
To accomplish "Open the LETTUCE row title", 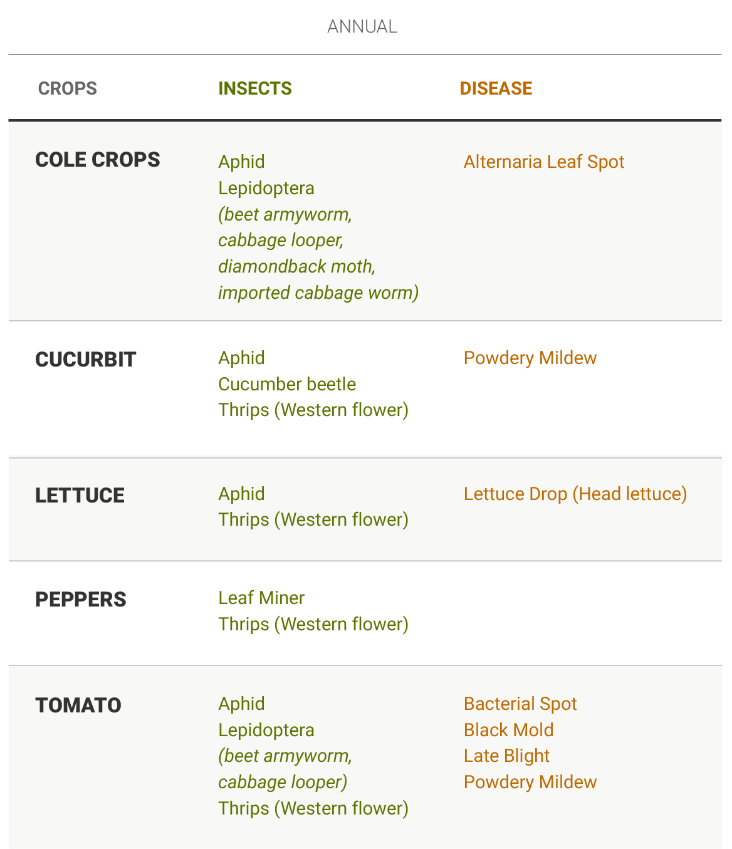I will tap(80, 496).
